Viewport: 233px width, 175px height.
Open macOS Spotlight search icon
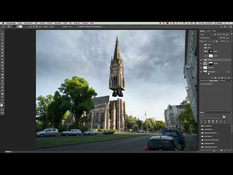coord(225,23)
